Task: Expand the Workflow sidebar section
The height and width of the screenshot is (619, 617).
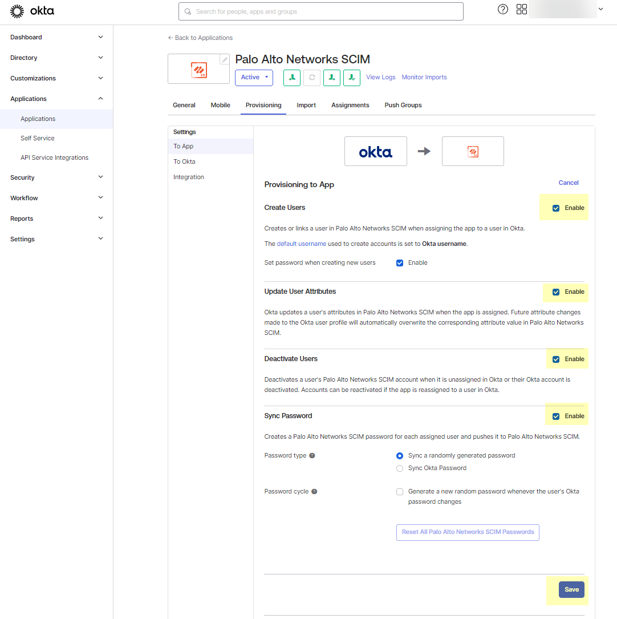Action: coord(56,198)
